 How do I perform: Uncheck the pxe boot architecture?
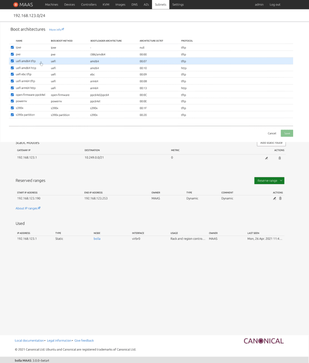click(x=12, y=54)
